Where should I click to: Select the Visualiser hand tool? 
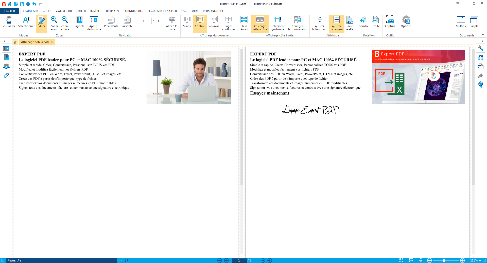(9, 22)
